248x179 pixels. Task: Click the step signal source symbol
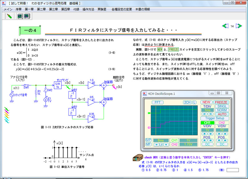(x=12, y=95)
